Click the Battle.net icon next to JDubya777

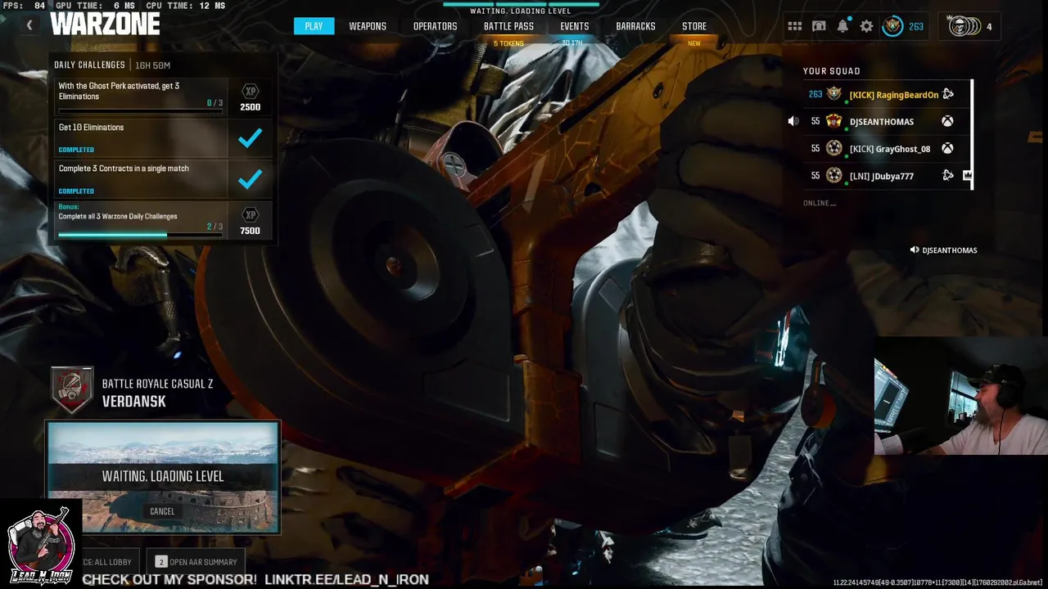point(947,175)
